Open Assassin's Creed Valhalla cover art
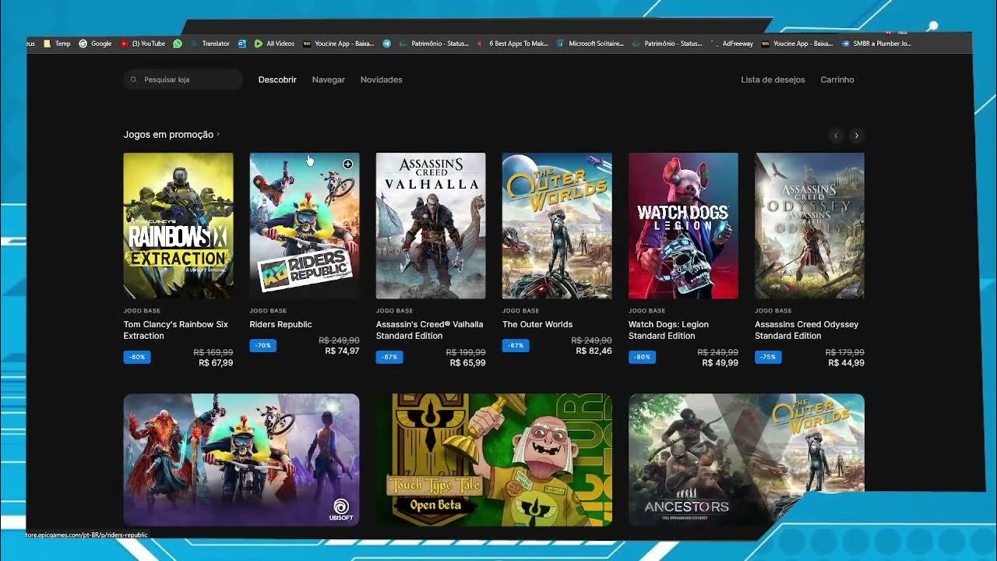This screenshot has height=561, width=997. point(431,226)
